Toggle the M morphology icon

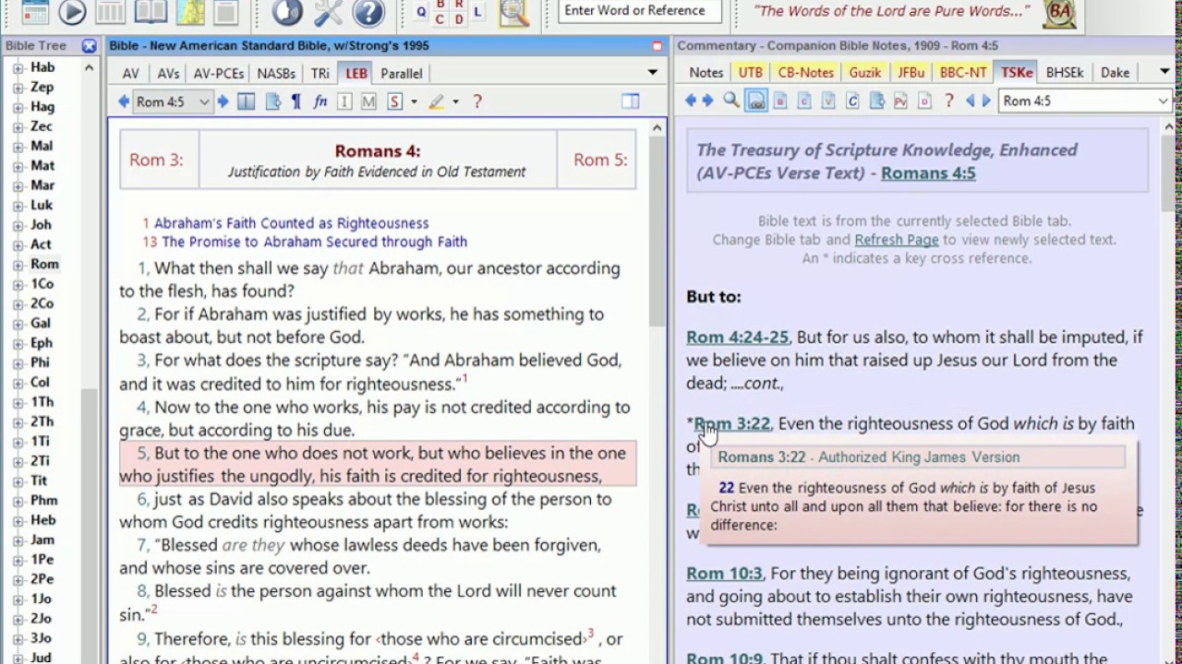[x=368, y=101]
